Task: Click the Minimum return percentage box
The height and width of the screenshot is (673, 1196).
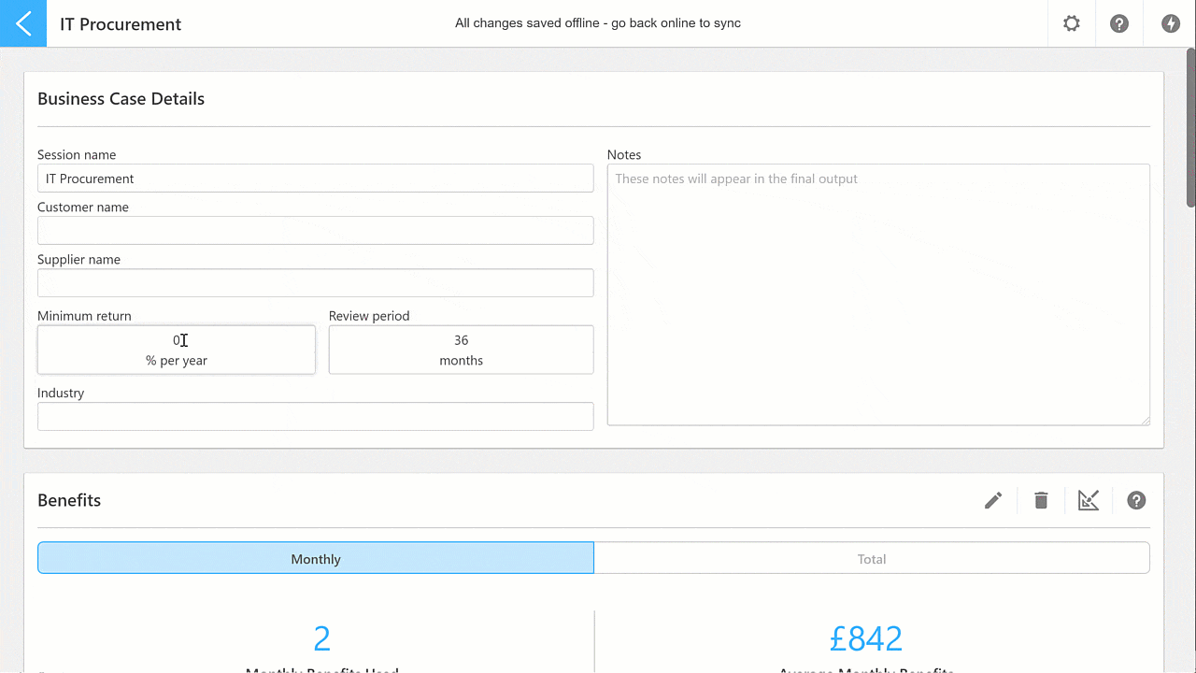Action: tap(177, 350)
